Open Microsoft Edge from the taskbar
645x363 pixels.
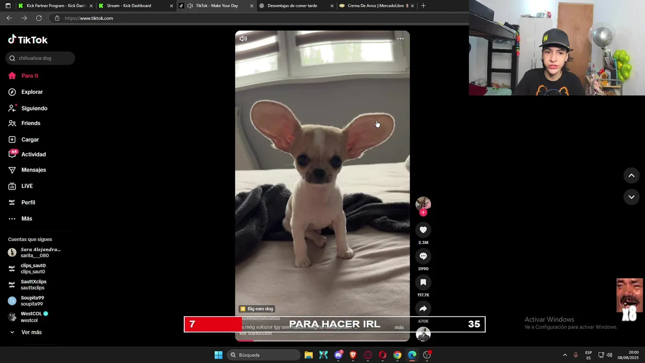[412, 355]
